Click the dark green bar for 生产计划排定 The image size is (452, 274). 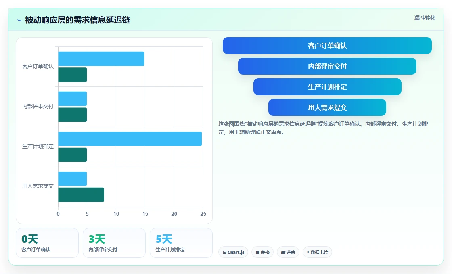tap(72, 155)
